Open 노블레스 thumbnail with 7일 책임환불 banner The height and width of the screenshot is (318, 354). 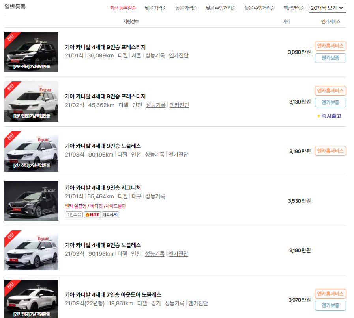pos(32,151)
